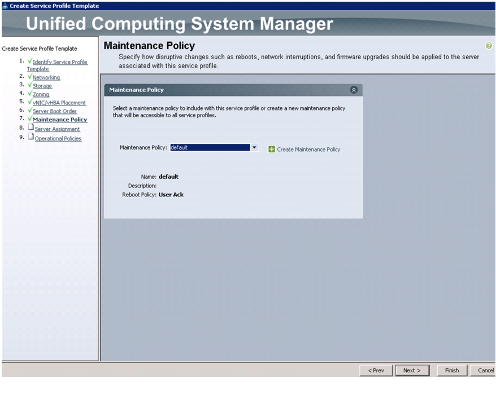Go to the Zoning step

[x=41, y=94]
